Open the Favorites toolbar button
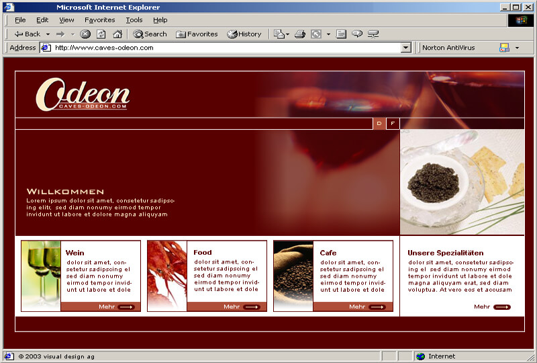Image resolution: width=537 pixels, height=363 pixels. tap(197, 34)
